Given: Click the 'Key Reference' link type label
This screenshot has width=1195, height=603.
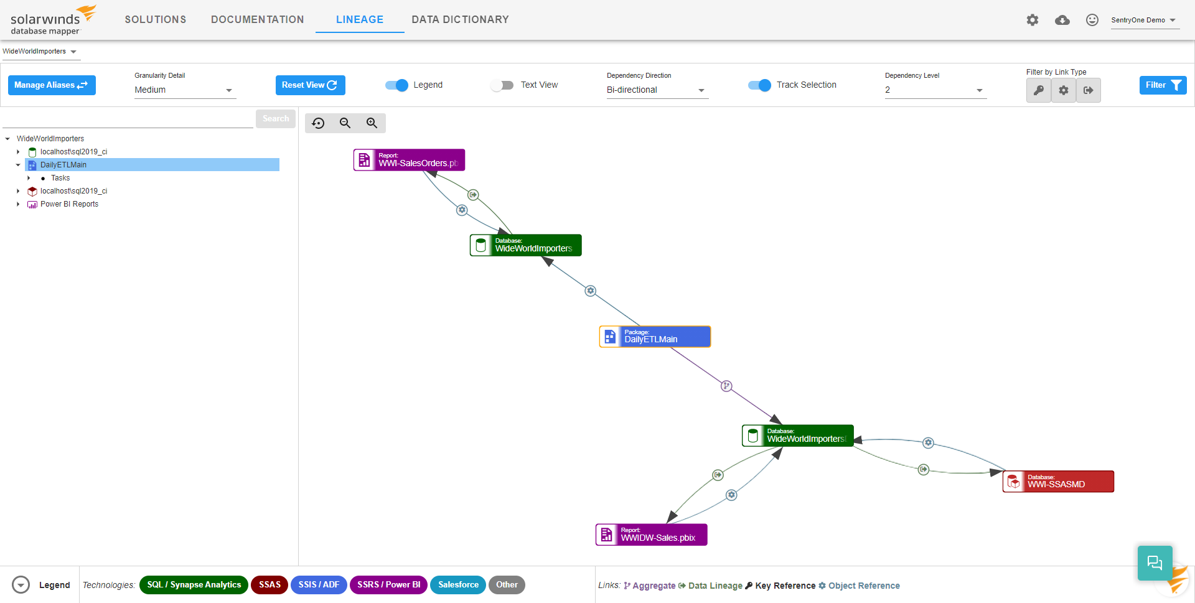Looking at the screenshot, I should [x=785, y=586].
